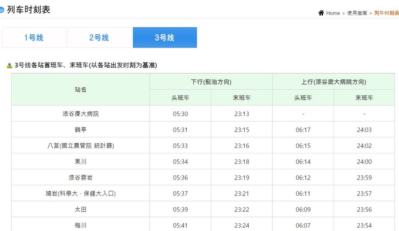Click the 06:09 time cell
The height and width of the screenshot is (231, 399).
coord(303,209)
